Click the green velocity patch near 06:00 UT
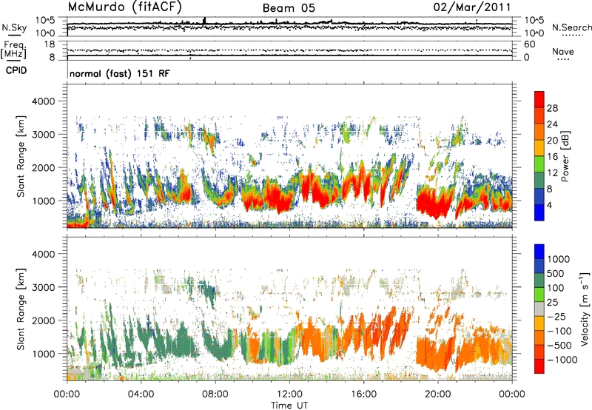The width and height of the screenshot is (592, 410). point(183,342)
